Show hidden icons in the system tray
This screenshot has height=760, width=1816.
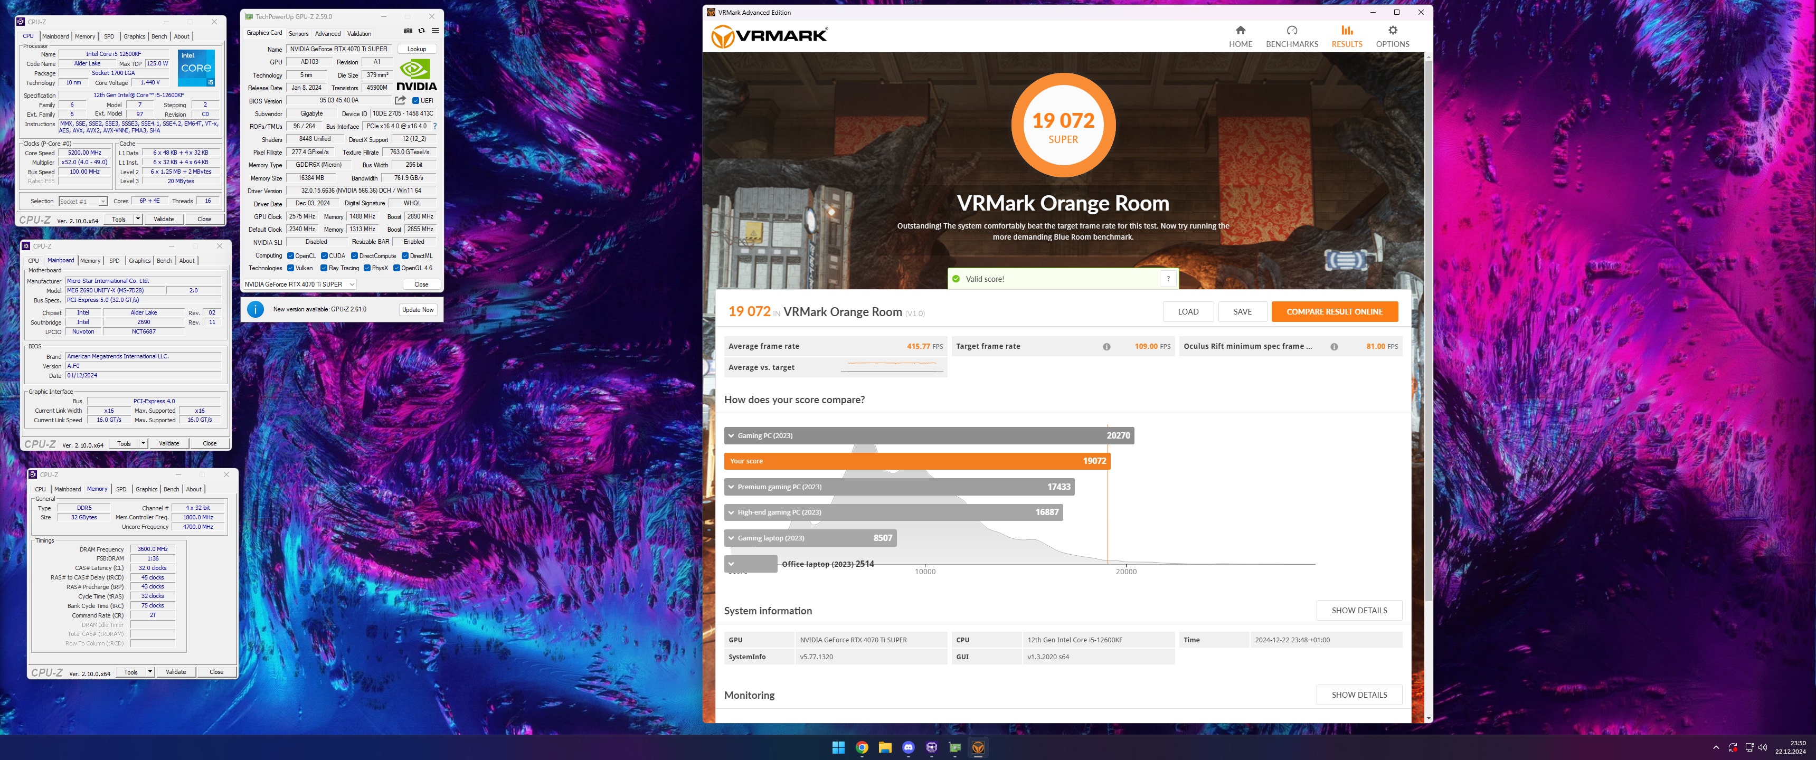point(1716,747)
